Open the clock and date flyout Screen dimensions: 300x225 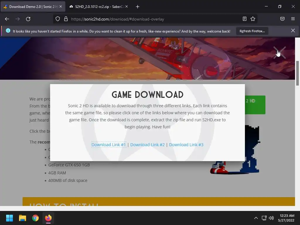pyautogui.click(x=286, y=218)
